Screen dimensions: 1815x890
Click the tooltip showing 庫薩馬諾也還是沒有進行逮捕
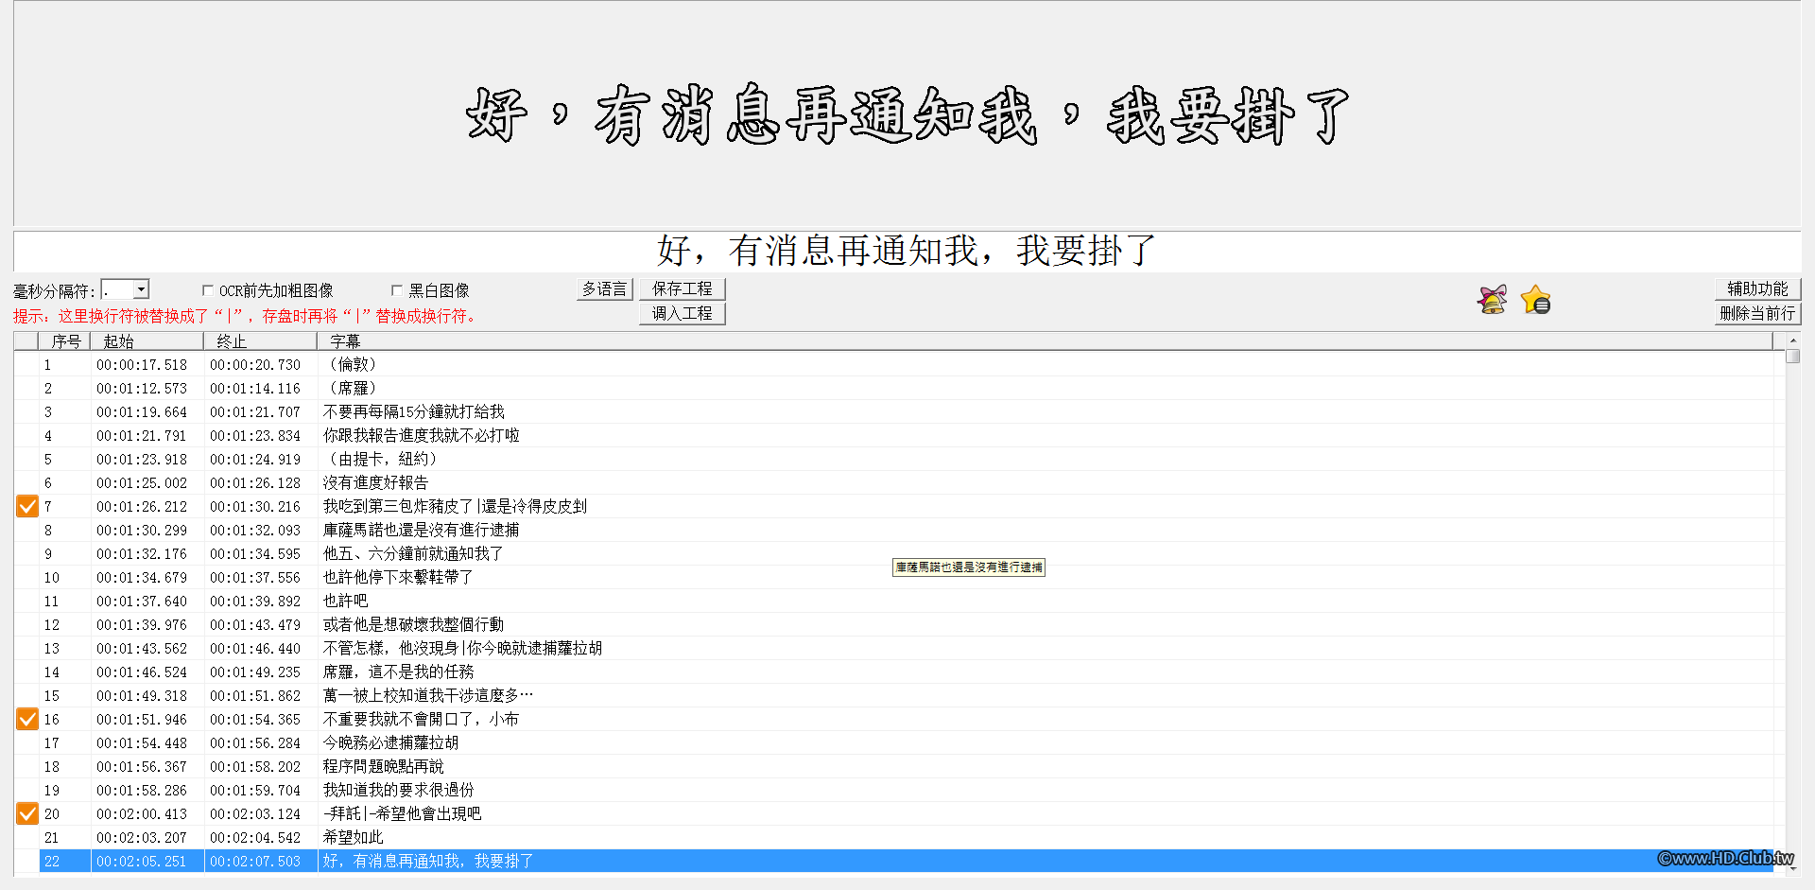[x=968, y=567]
